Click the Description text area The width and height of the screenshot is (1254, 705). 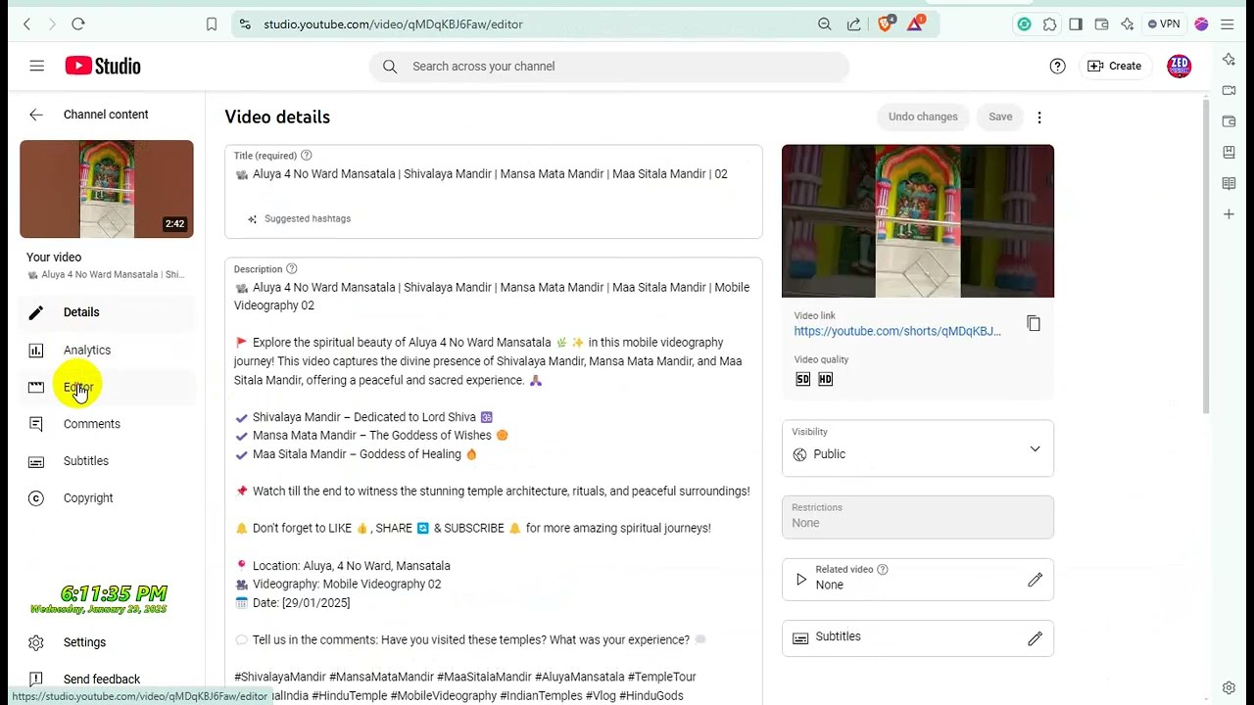tap(494, 482)
